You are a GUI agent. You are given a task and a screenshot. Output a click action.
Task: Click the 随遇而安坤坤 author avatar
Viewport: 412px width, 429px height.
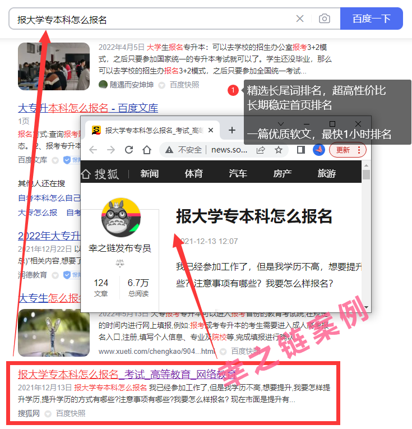103,85
